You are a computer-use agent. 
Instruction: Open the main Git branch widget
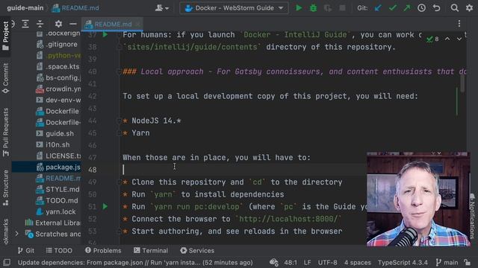447,263
